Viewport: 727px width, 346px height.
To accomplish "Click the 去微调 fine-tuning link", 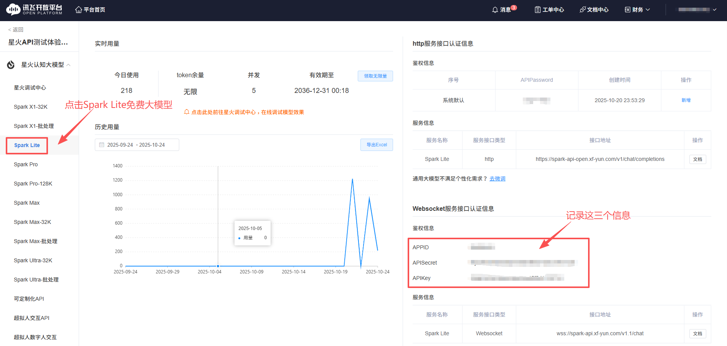I will tap(497, 179).
